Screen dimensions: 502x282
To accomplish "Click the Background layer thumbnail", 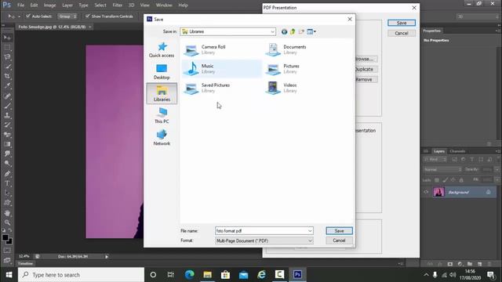I will (x=438, y=192).
